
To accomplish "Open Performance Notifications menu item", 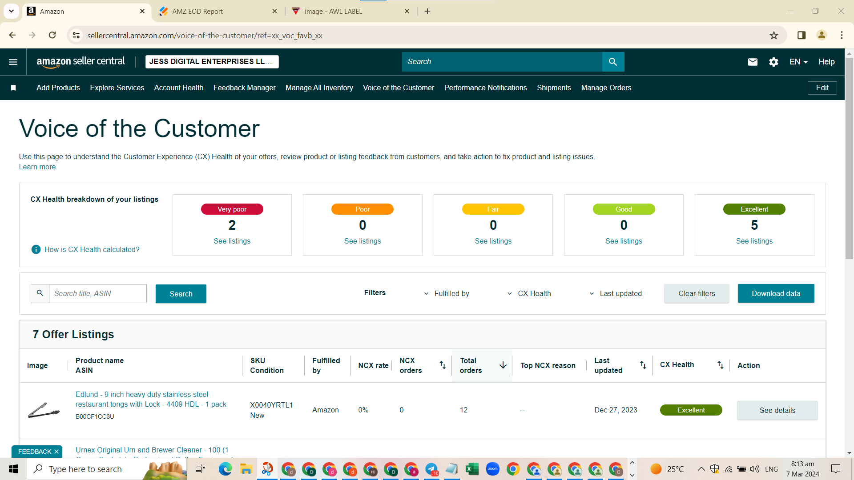I will 485,88.
